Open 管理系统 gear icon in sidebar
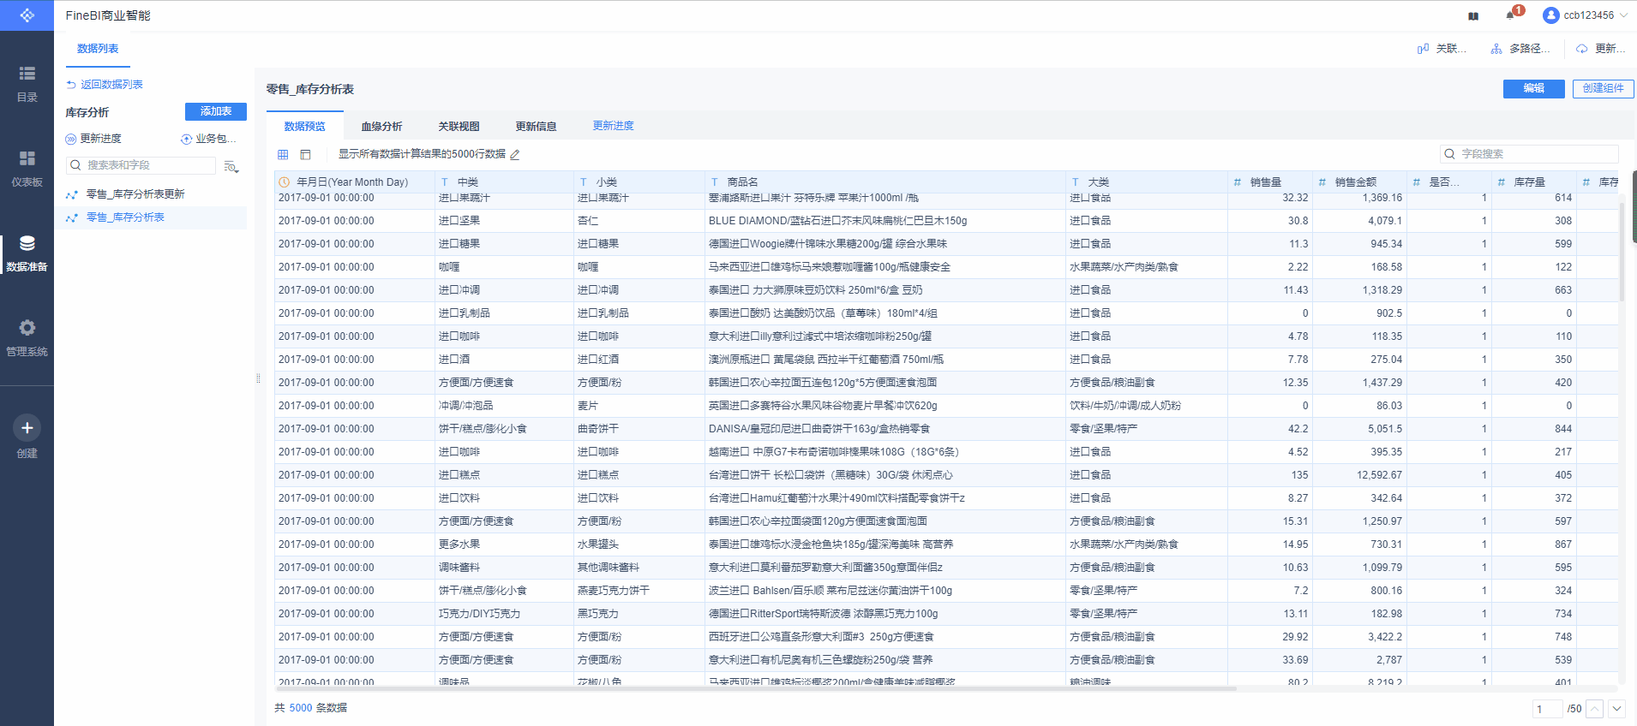This screenshot has height=726, width=1637. (x=27, y=329)
